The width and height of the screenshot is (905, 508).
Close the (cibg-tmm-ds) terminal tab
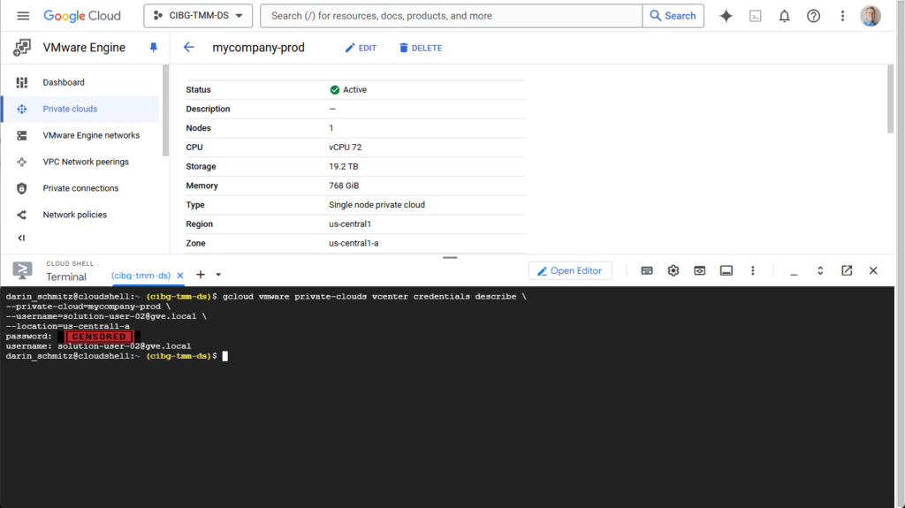pos(180,276)
